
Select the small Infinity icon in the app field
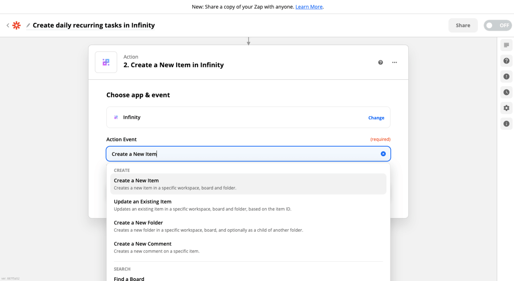pyautogui.click(x=116, y=118)
